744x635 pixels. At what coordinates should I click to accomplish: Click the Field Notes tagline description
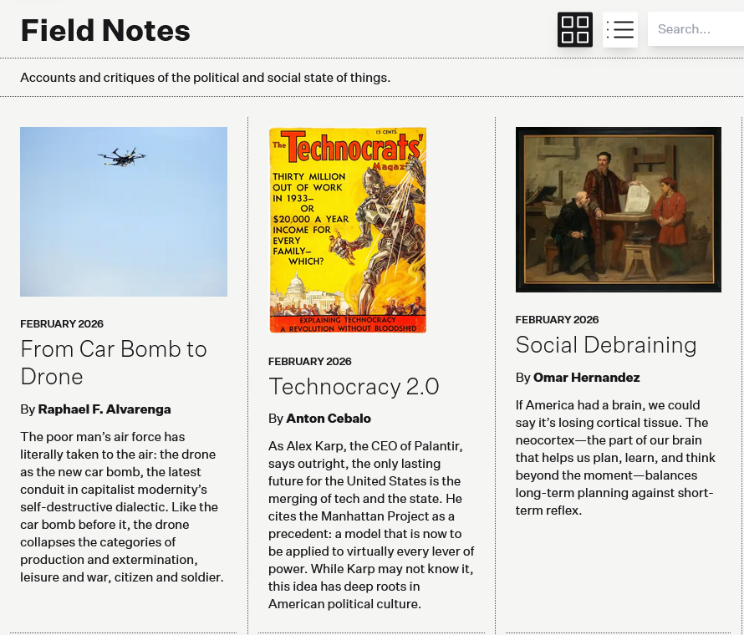[205, 78]
